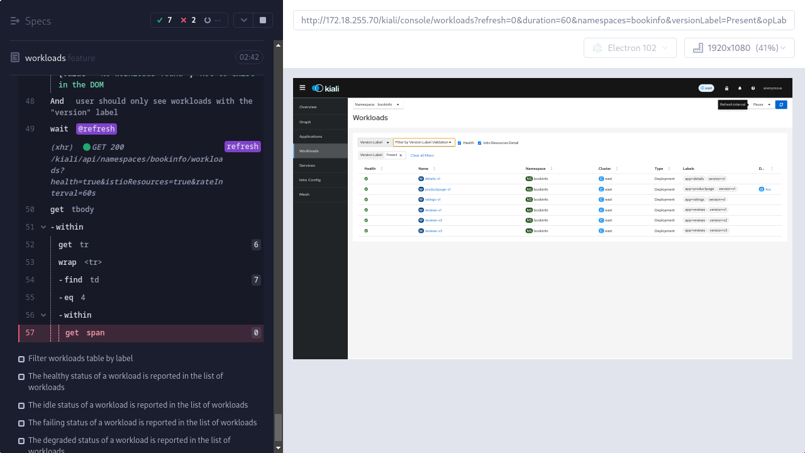The image size is (805, 453).
Task: Open the notifications bell in Kiali header
Action: click(740, 88)
